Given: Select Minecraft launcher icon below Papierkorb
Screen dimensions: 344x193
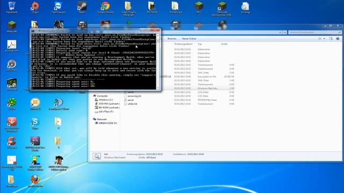Looking at the screenshot, I should 12,26.
